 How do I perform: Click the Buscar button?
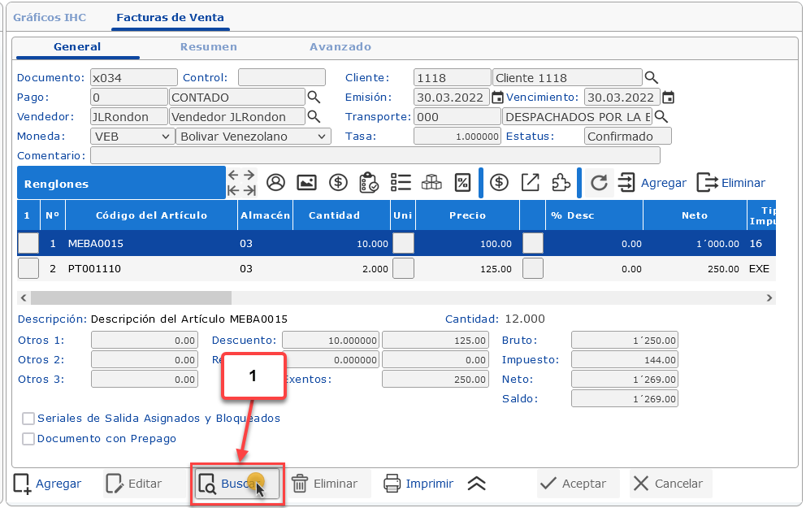237,484
